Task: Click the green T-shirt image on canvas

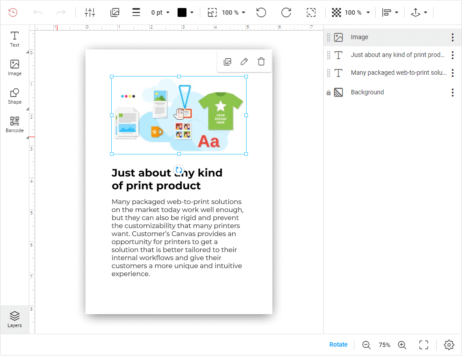Action: coord(220,111)
